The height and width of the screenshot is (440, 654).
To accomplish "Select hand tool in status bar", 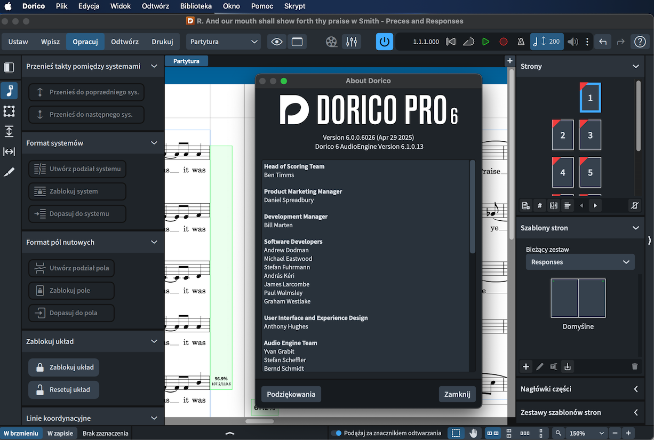I will pos(473,433).
